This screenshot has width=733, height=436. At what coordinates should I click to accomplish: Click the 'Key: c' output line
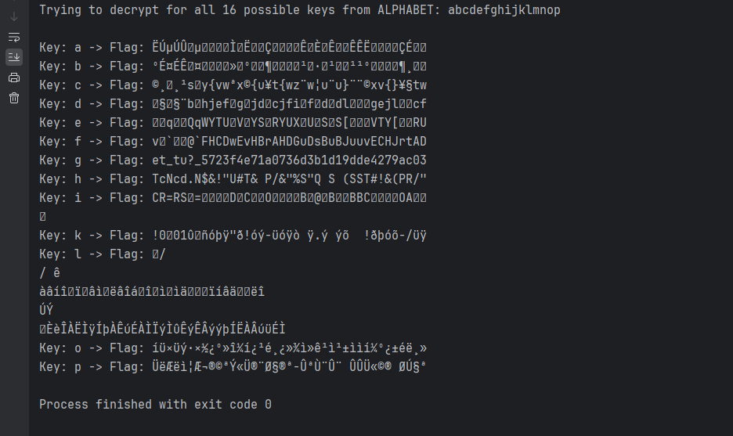coord(233,85)
